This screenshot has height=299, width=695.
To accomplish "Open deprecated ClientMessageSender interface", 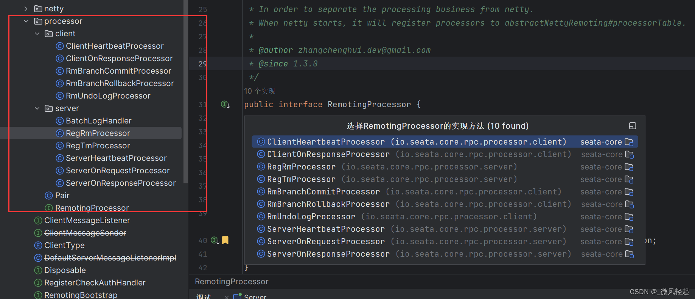I will [x=85, y=233].
